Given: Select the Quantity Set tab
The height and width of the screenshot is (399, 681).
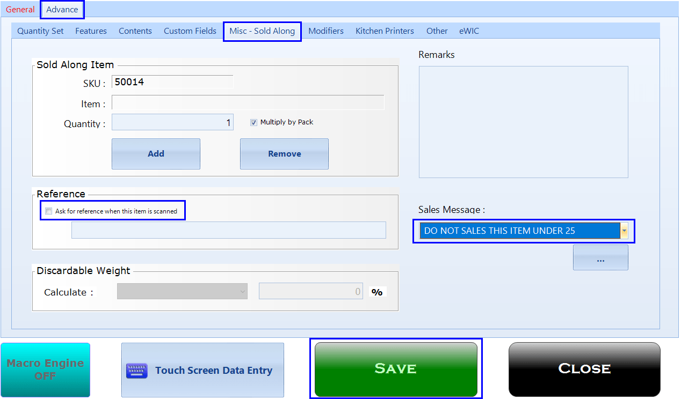Looking at the screenshot, I should tap(40, 31).
